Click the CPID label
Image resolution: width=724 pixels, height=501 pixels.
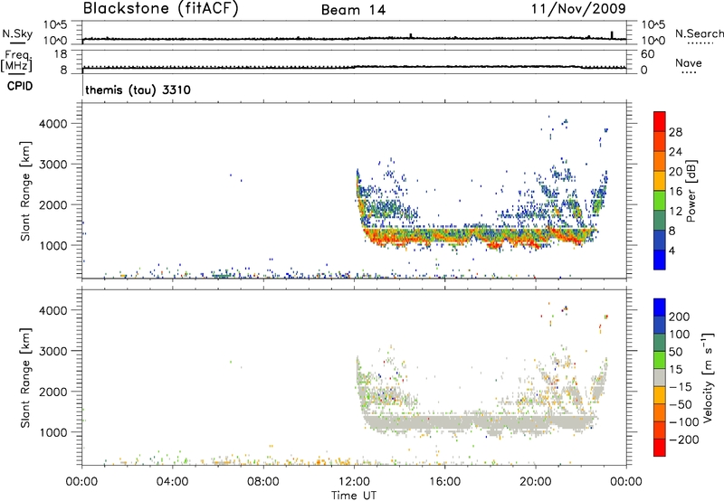[x=20, y=86]
